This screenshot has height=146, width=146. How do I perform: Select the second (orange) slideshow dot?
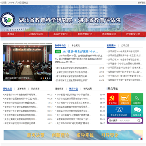pos(43,78)
